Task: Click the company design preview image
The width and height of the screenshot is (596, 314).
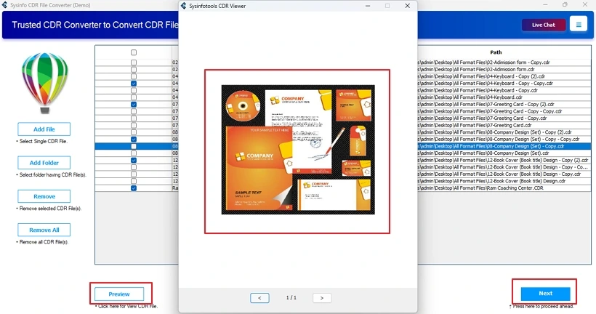Action: (x=298, y=150)
